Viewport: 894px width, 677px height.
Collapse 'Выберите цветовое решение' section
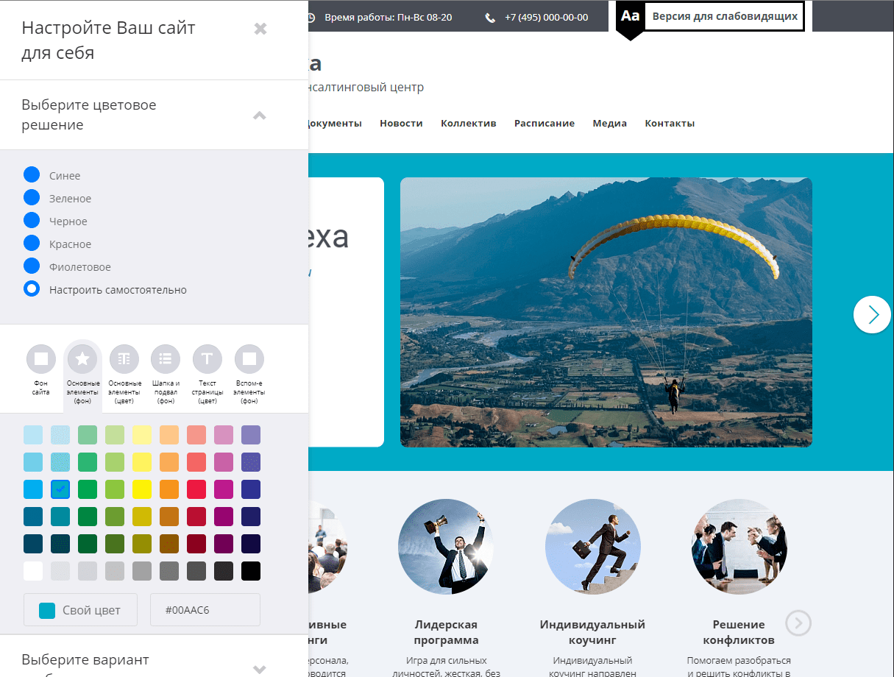click(259, 115)
